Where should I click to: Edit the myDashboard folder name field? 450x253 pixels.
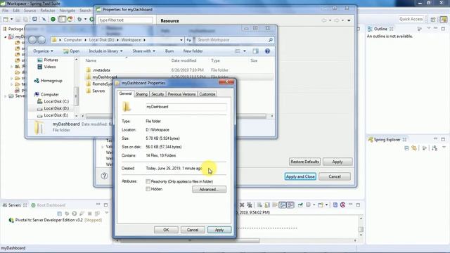tap(186, 107)
